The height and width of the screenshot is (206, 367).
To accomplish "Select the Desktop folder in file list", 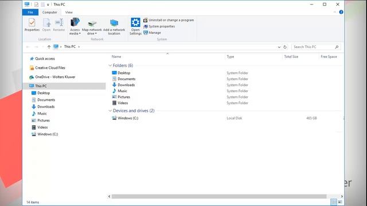I will (121, 73).
